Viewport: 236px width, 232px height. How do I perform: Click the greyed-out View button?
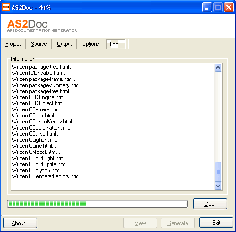tap(140, 223)
